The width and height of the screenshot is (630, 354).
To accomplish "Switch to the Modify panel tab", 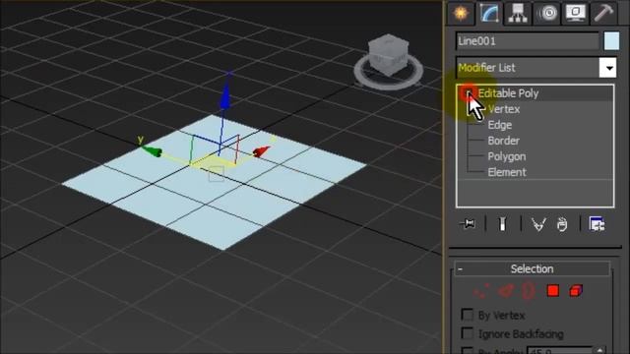I will click(489, 13).
